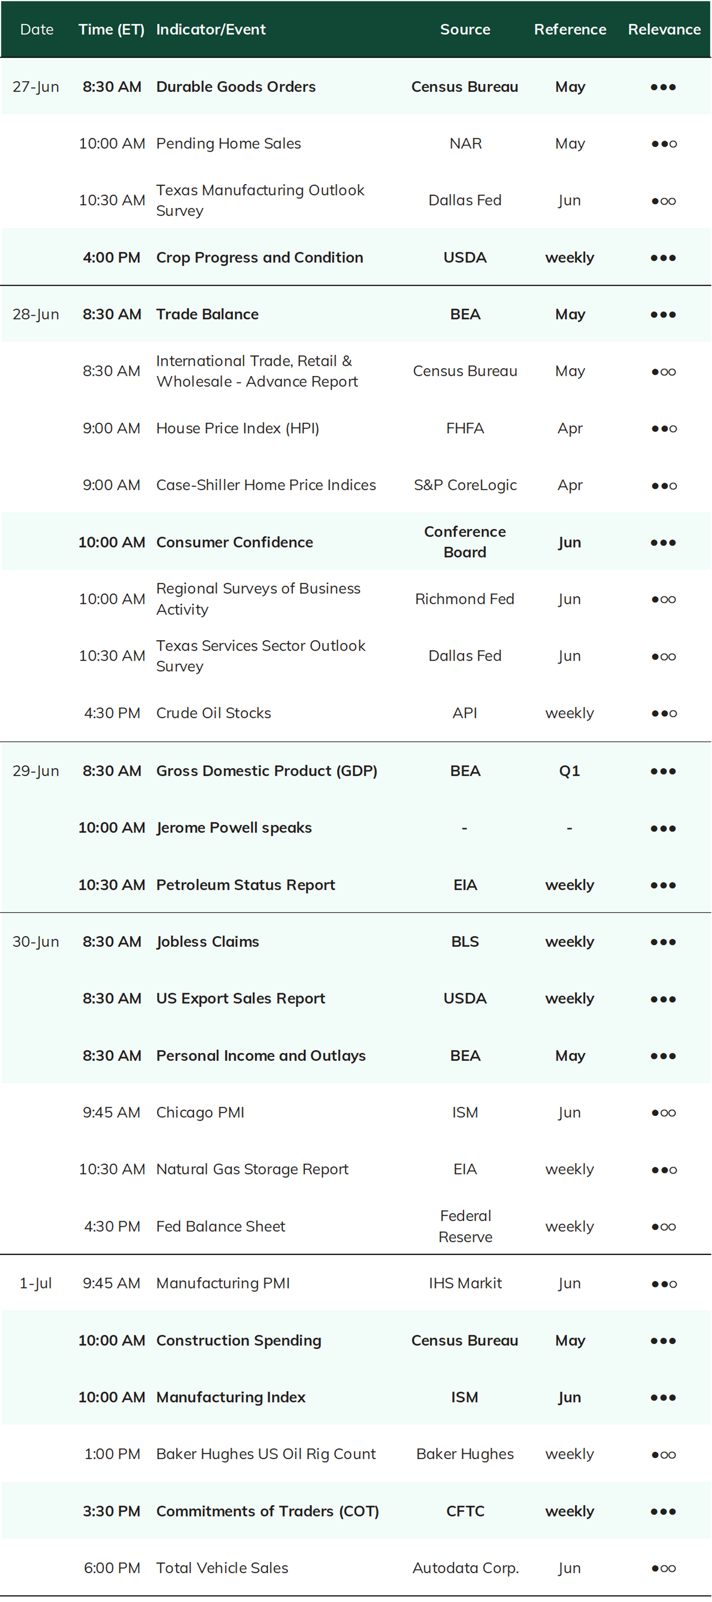
Task: Select the Relevance column header
Action: click(664, 29)
